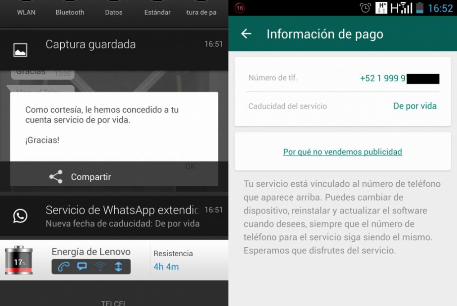Tap the red 16 badge in status bar
This screenshot has width=457, height=306.
point(239,8)
